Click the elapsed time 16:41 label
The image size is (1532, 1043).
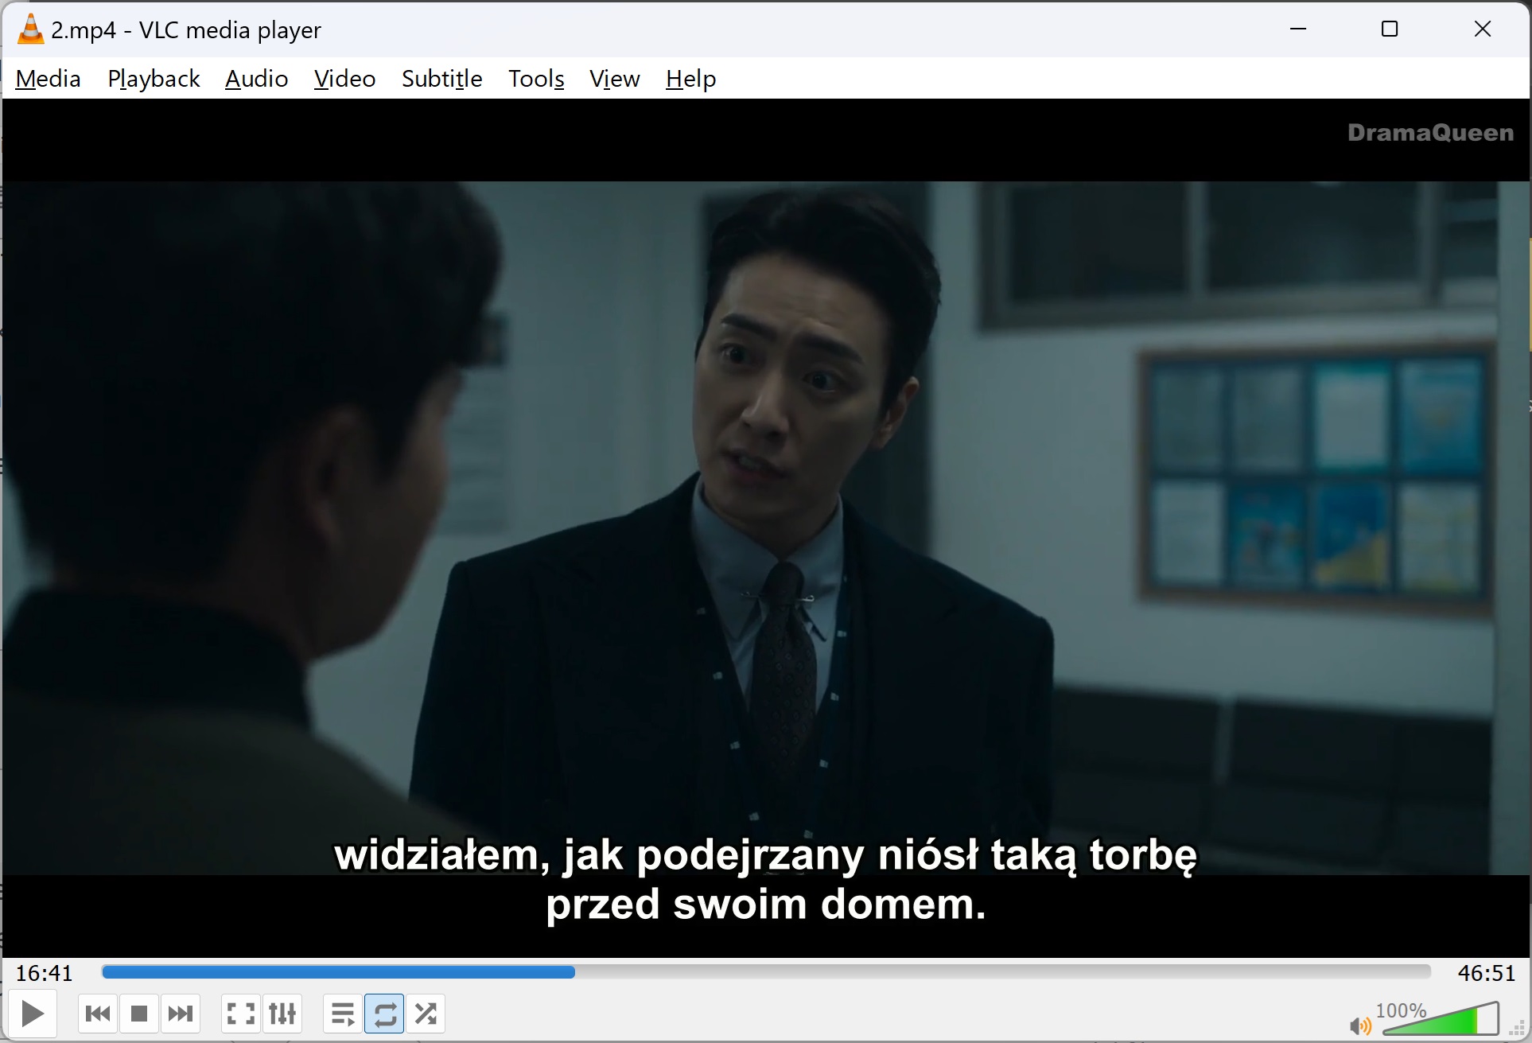point(45,973)
